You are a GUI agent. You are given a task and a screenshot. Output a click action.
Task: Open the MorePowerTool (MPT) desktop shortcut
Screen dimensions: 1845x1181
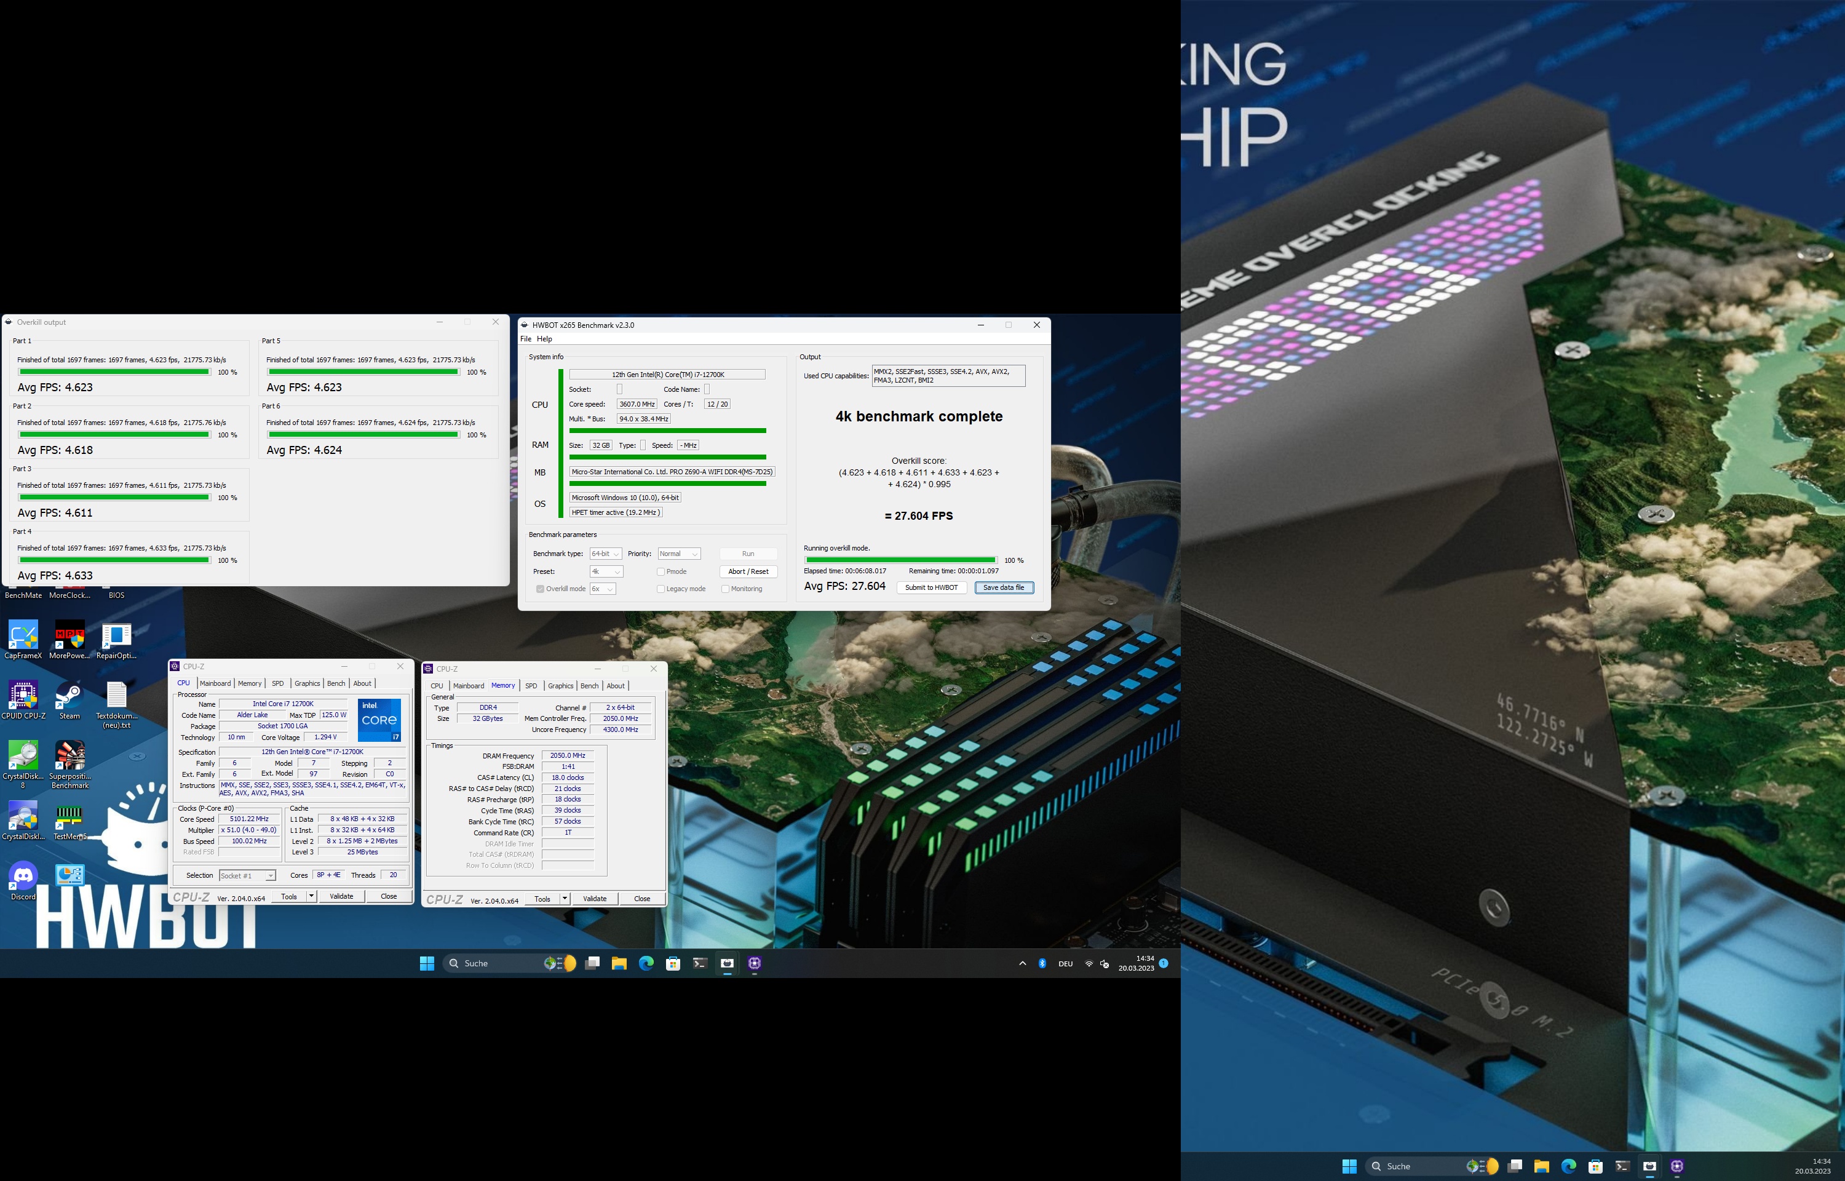tap(69, 640)
